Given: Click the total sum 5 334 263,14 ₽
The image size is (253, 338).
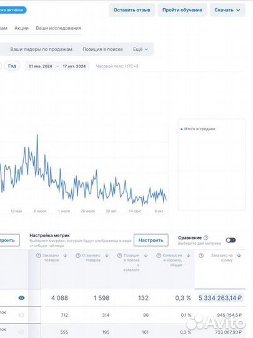Looking at the screenshot, I should coord(220,298).
